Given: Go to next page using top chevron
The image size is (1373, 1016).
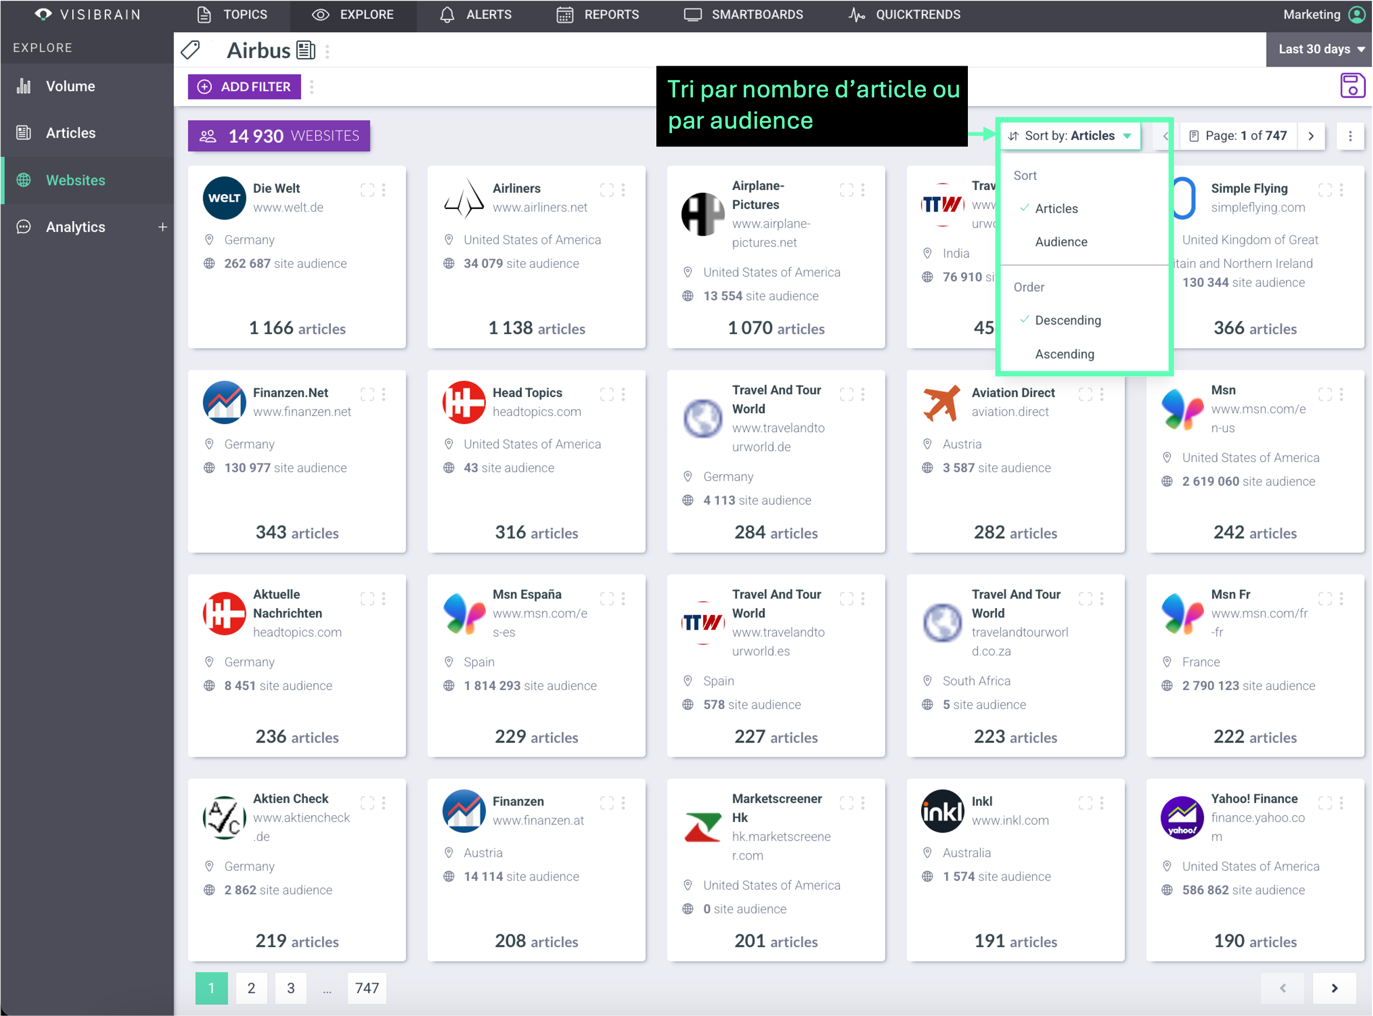Looking at the screenshot, I should (x=1312, y=136).
